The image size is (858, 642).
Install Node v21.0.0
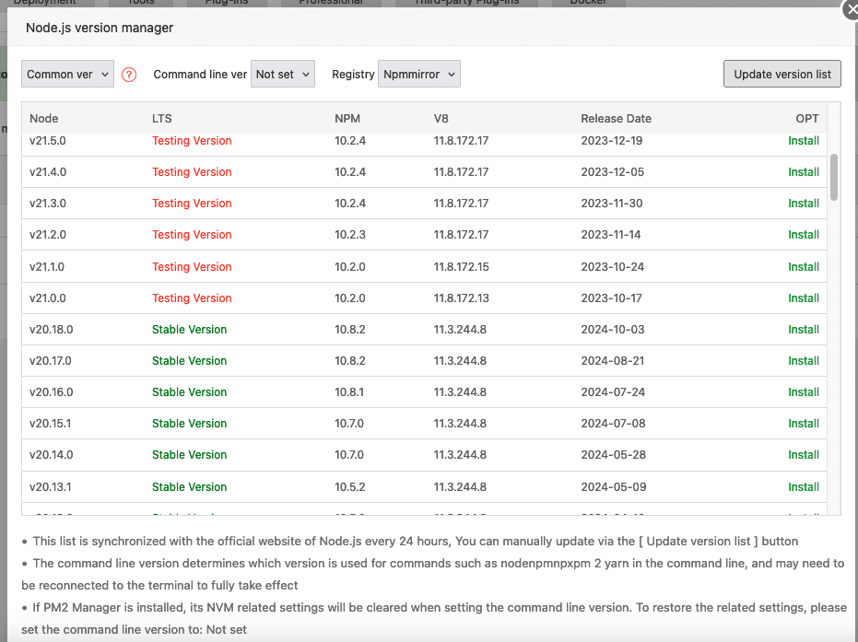(x=803, y=298)
